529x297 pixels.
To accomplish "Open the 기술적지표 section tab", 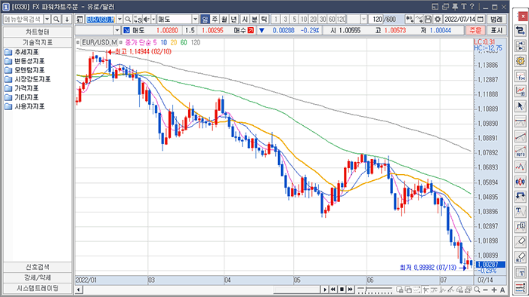I will 38,42.
